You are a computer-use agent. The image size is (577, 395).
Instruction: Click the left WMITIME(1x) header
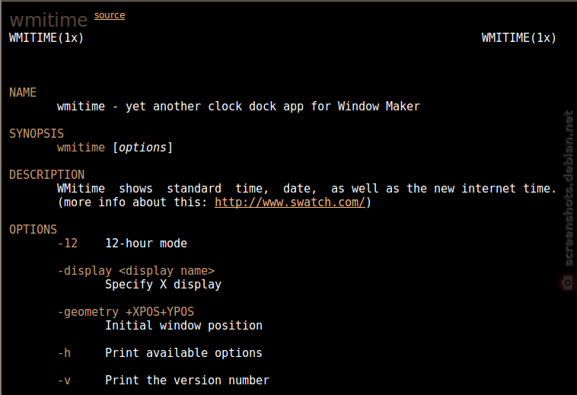pos(46,38)
